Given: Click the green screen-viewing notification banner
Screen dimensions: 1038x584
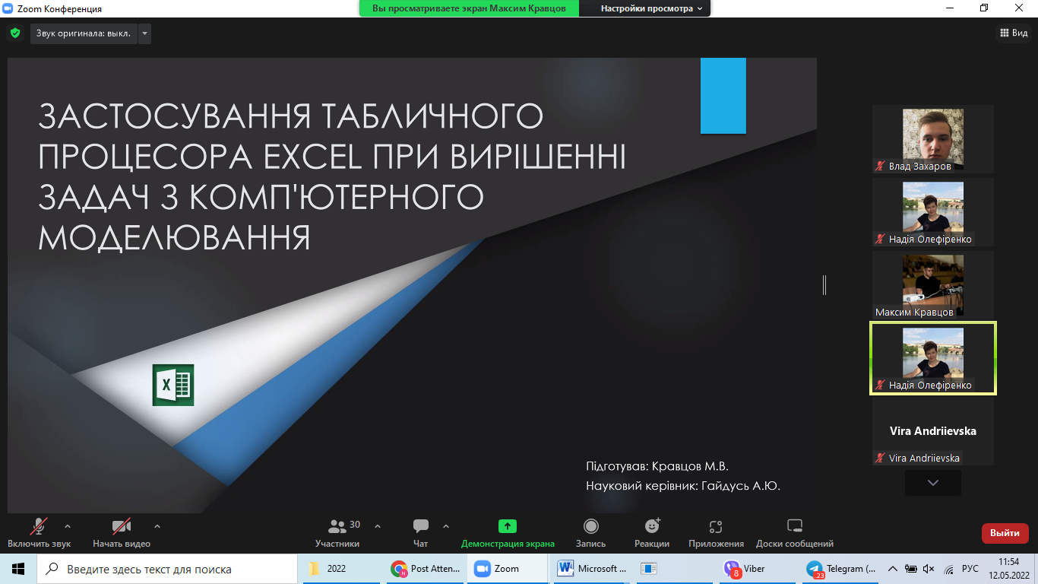Looking at the screenshot, I should tap(469, 8).
